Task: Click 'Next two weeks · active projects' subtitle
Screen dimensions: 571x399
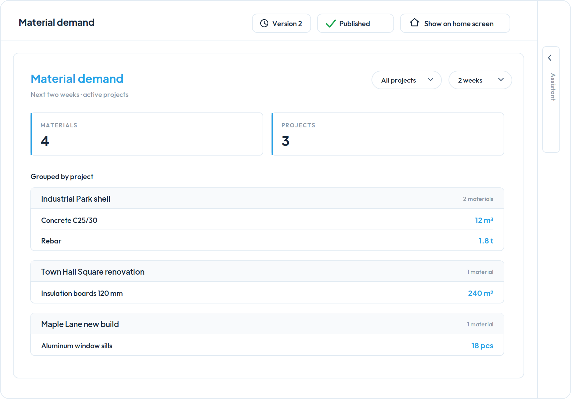Action: coord(79,95)
